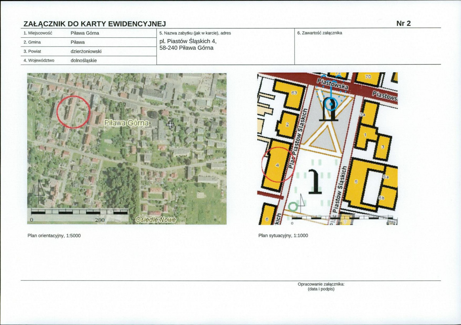Click the Miejscowość field value Piława Górna
This screenshot has width=461, height=325.
pos(85,33)
